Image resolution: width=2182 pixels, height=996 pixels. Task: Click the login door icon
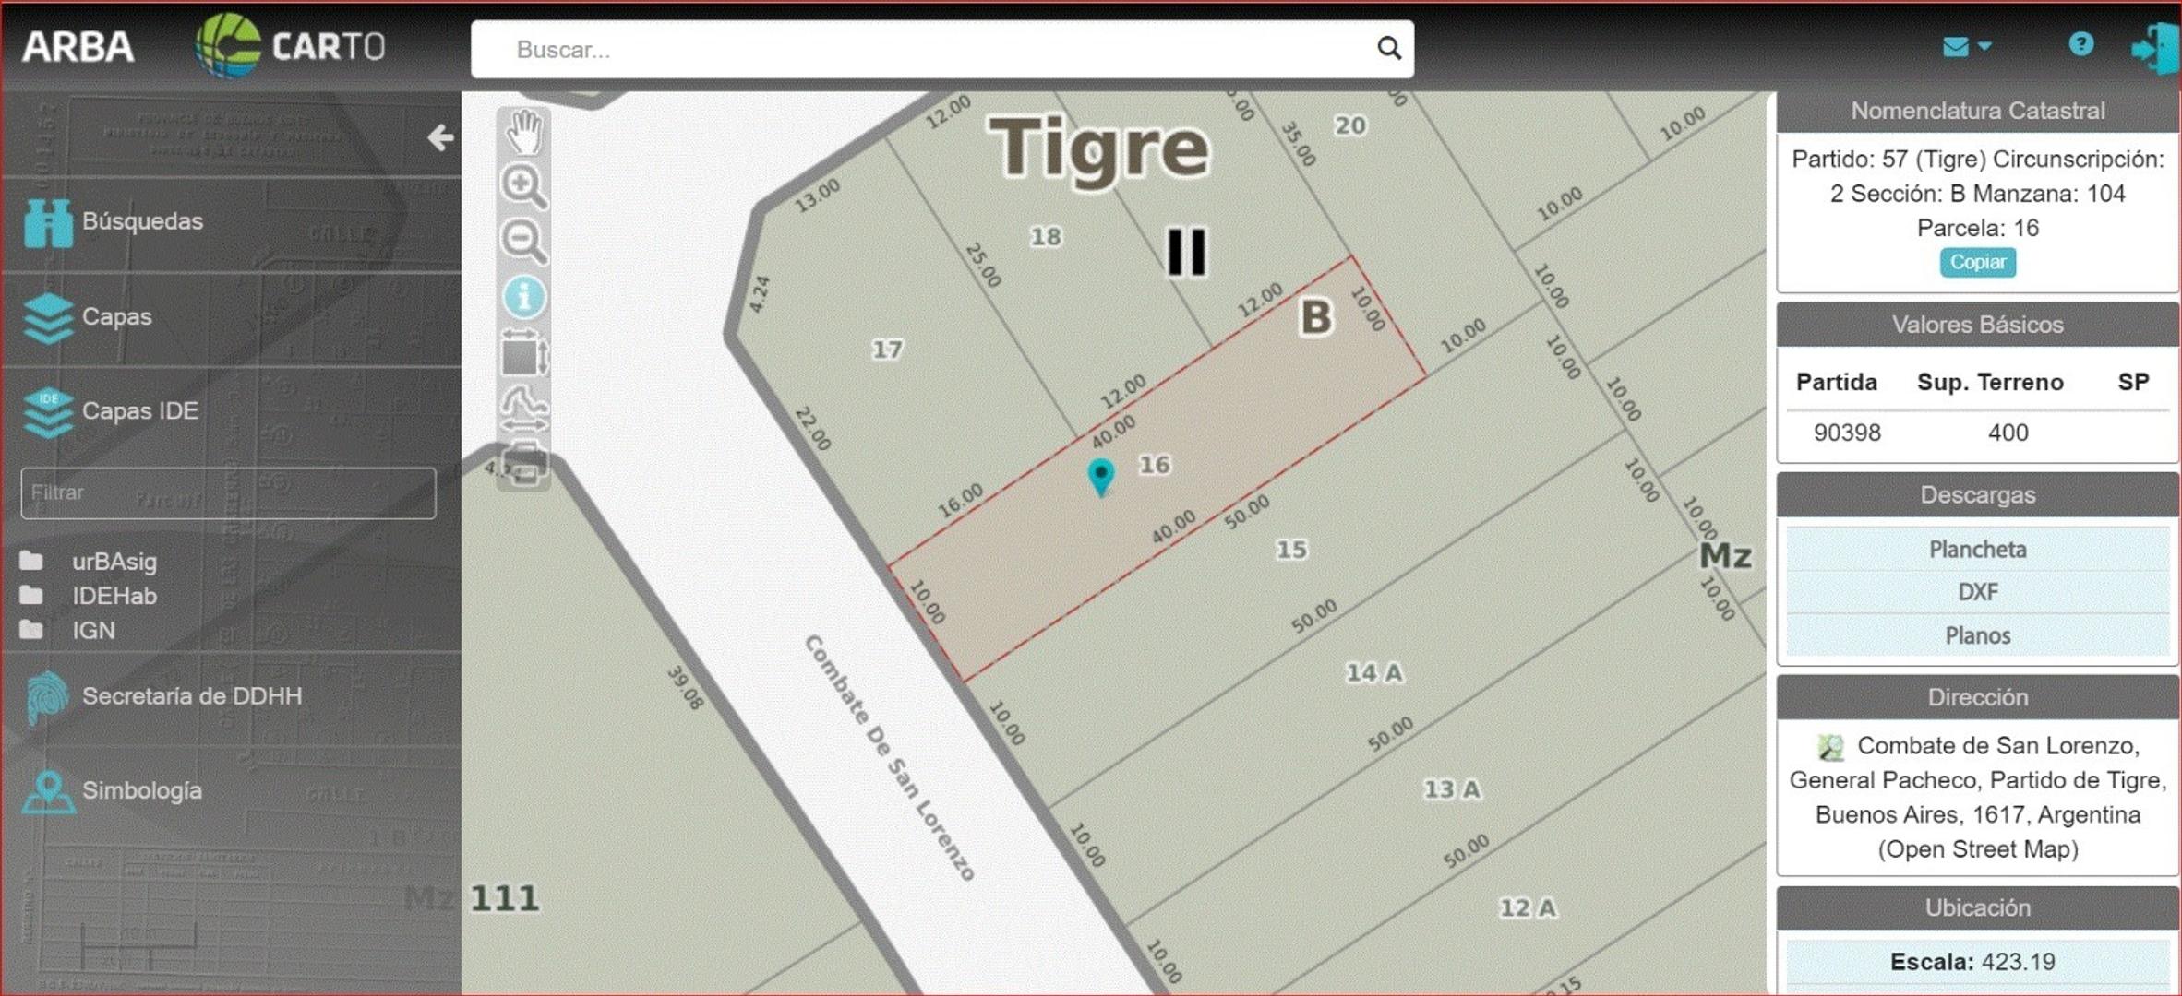point(2154,48)
